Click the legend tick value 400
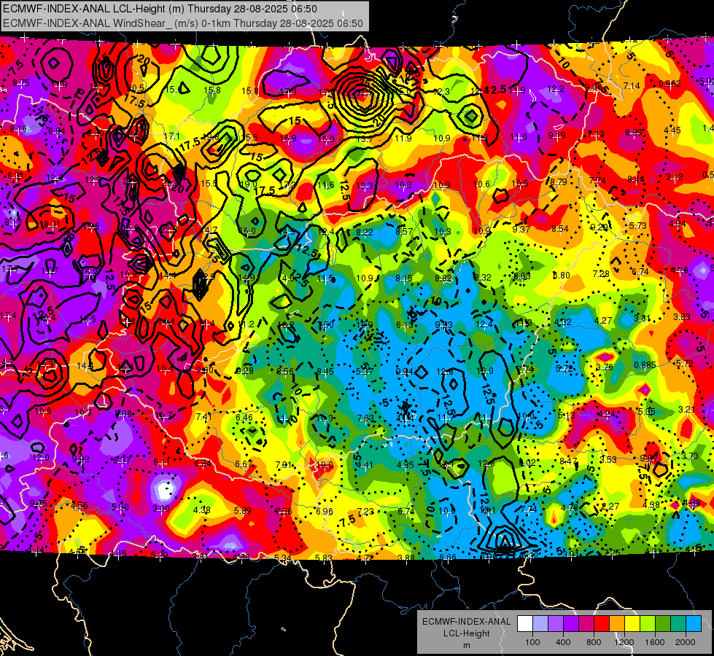 [563, 642]
